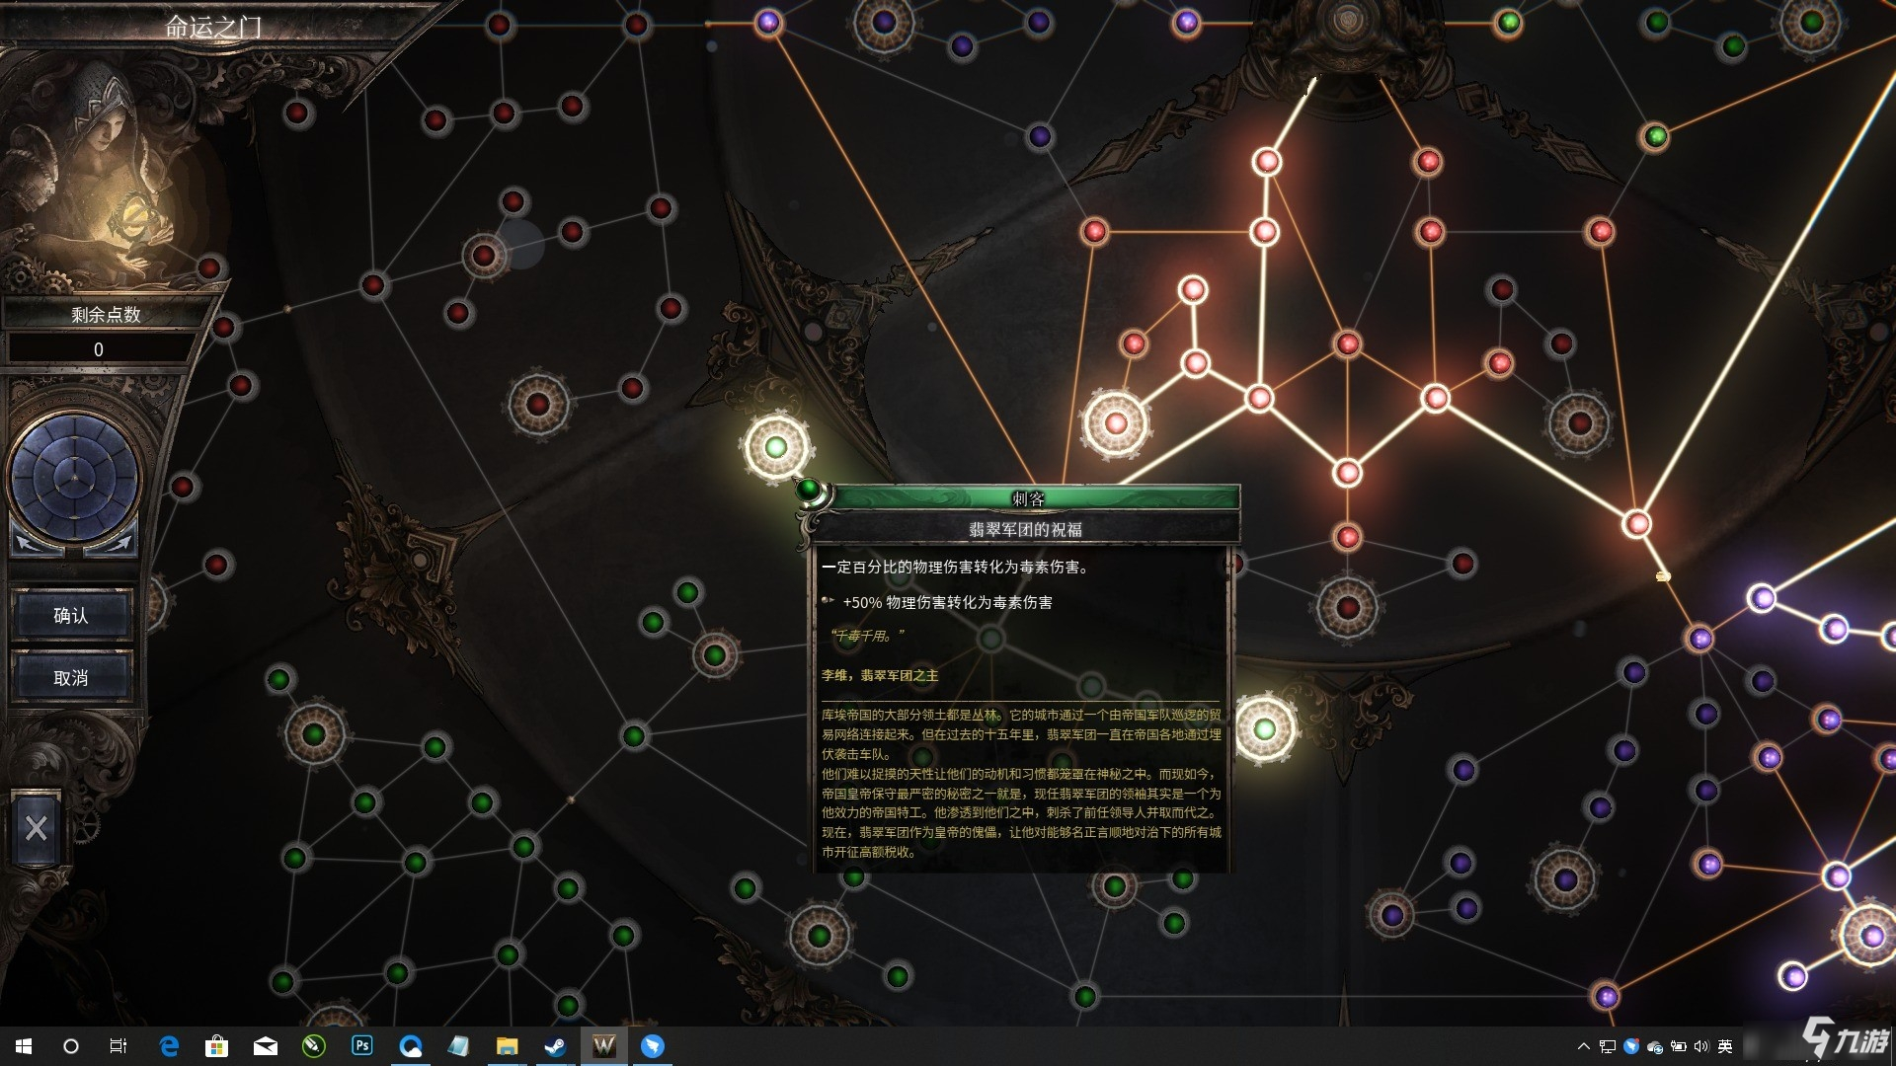
Task: Open File Explorer from the taskbar
Action: click(507, 1046)
